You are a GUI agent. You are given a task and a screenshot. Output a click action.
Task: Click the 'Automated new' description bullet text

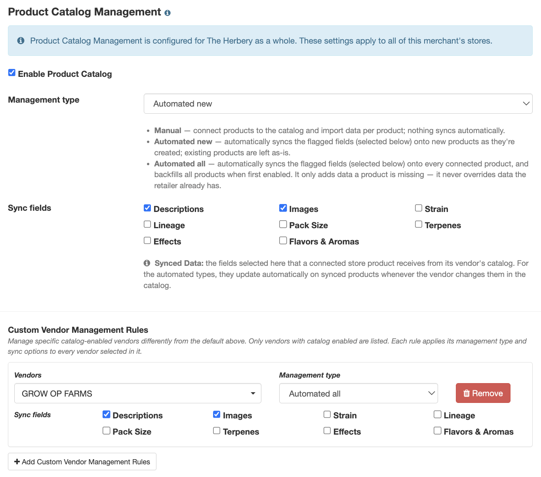pyautogui.click(x=335, y=147)
